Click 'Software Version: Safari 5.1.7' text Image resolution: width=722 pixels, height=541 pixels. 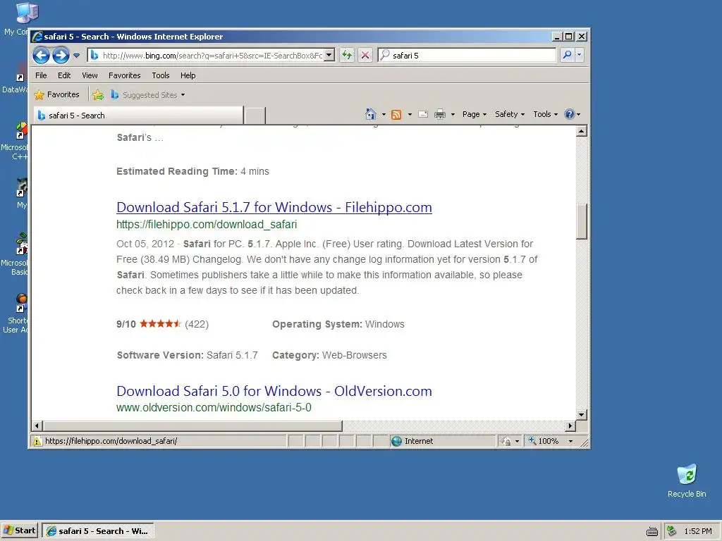[x=187, y=355]
